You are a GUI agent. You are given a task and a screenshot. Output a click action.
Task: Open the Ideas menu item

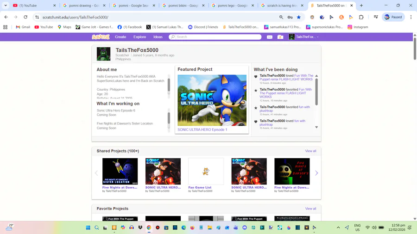158,37
